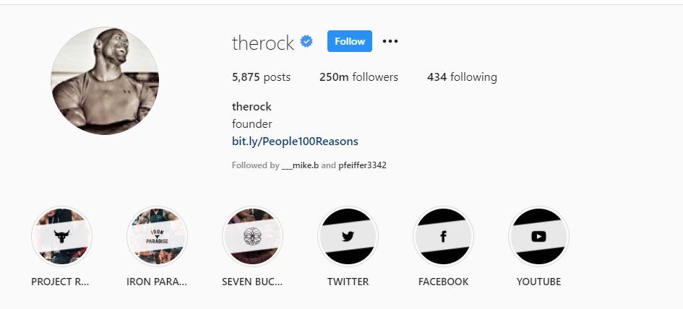Click the TWITTER highlight label
The height and width of the screenshot is (309, 683).
348,282
